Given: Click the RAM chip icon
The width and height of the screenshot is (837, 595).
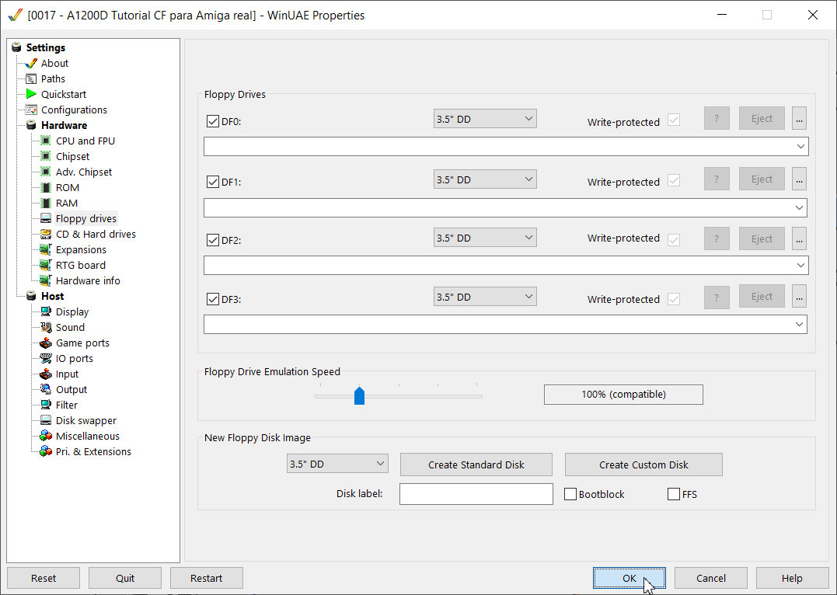Looking at the screenshot, I should 46,203.
